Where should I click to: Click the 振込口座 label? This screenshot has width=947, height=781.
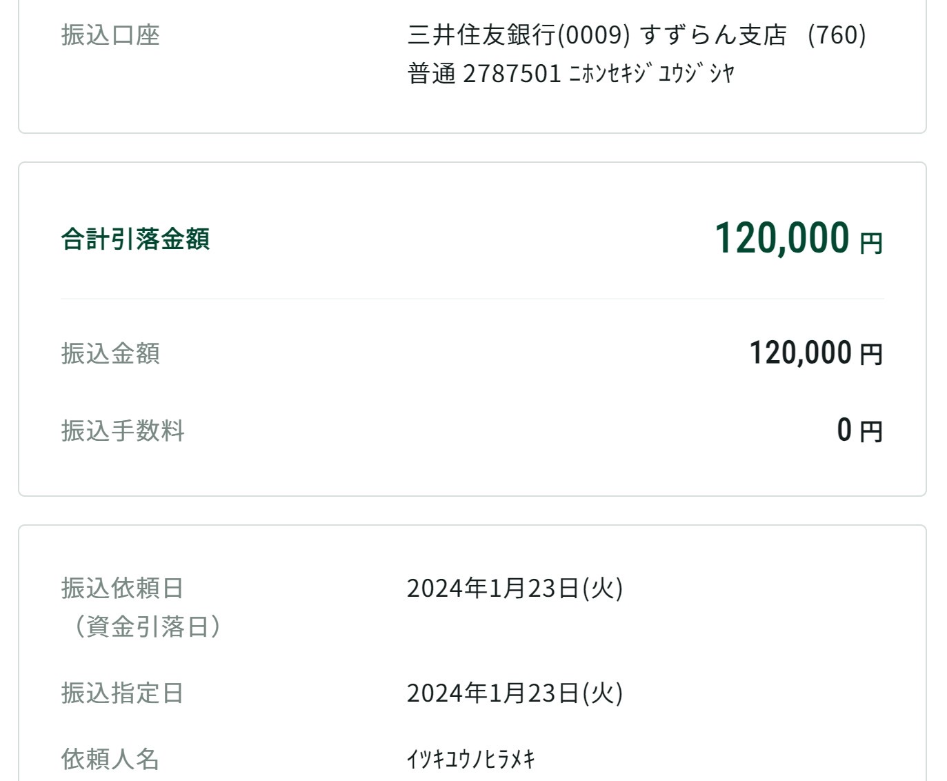point(110,35)
